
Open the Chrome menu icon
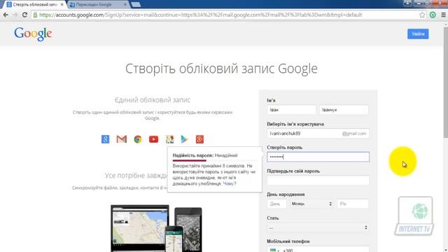443,15
